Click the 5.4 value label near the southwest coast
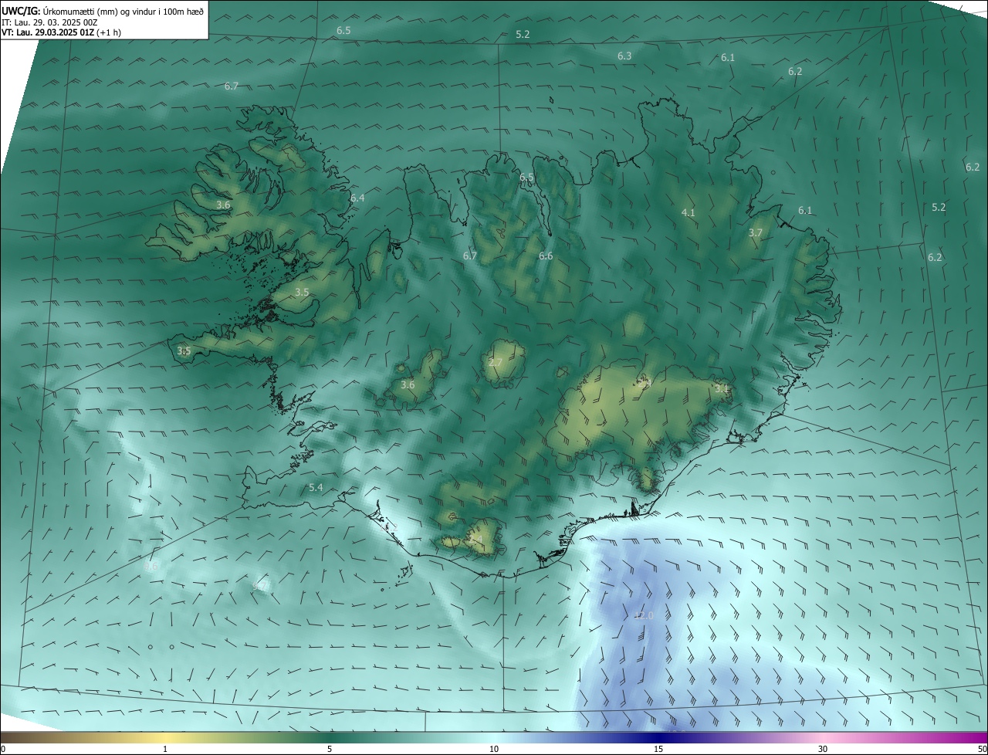The height and width of the screenshot is (755, 988). pos(316,487)
